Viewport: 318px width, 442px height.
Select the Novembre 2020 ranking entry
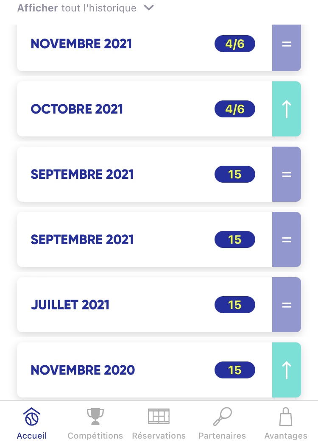tap(83, 370)
